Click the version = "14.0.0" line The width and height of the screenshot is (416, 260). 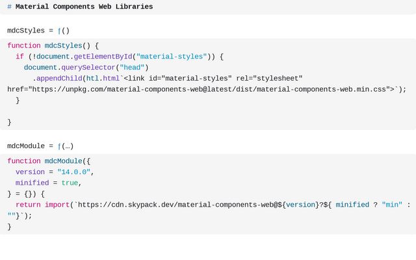pos(55,172)
